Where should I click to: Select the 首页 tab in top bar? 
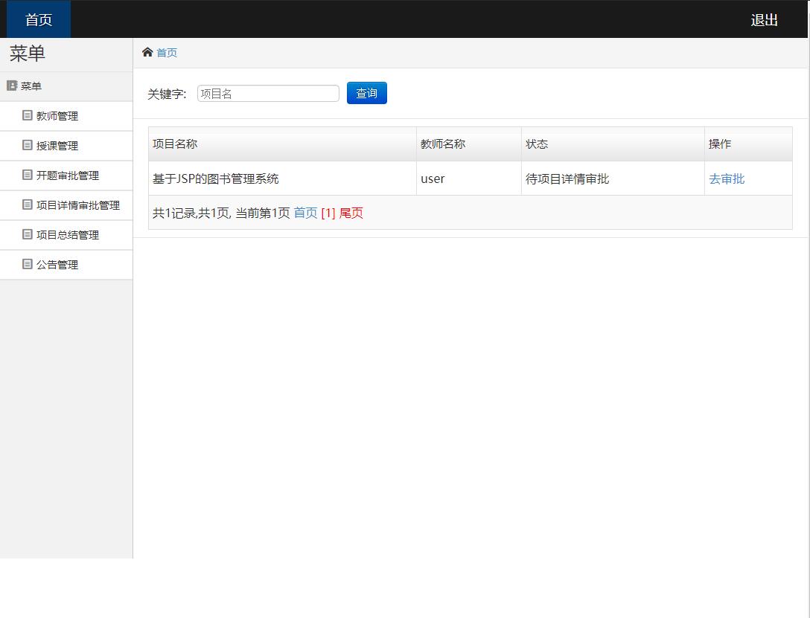pyautogui.click(x=39, y=19)
